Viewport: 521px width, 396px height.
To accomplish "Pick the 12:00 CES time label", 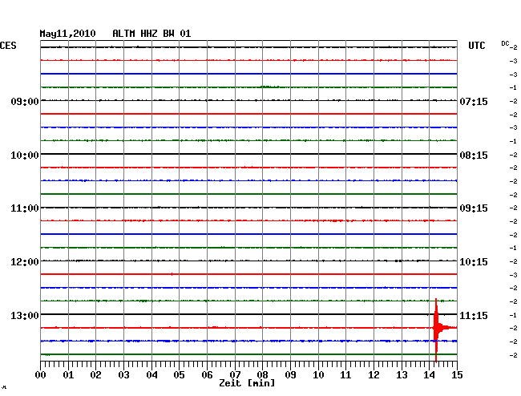I will point(25,262).
